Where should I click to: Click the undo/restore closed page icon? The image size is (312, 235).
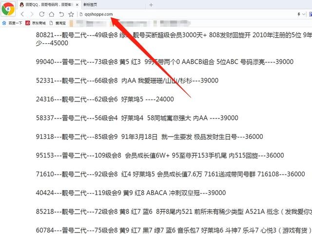click(61, 15)
